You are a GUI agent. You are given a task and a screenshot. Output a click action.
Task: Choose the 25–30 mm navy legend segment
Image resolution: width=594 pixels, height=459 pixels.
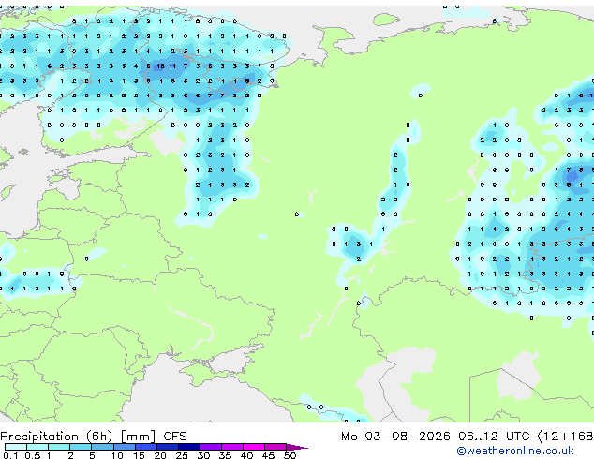pos(189,447)
